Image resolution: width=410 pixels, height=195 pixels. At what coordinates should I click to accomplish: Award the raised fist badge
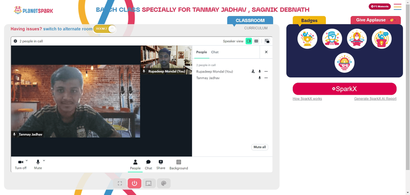pos(332,39)
